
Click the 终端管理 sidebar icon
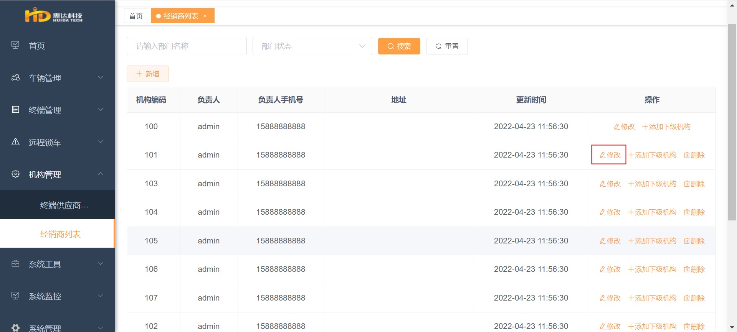(15, 110)
